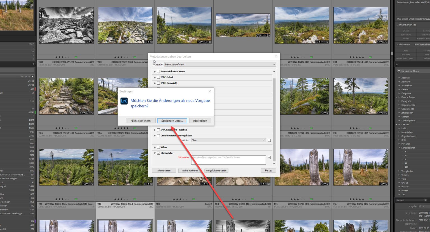
Task: Click into the Stichwörter text input field
Action: [x=228, y=160]
